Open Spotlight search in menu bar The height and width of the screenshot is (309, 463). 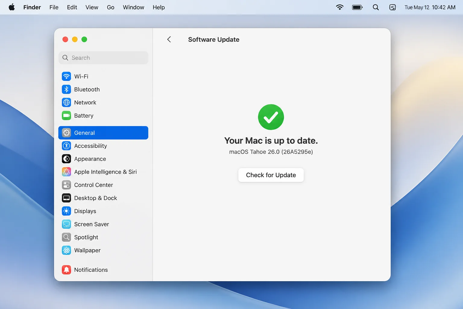click(376, 7)
